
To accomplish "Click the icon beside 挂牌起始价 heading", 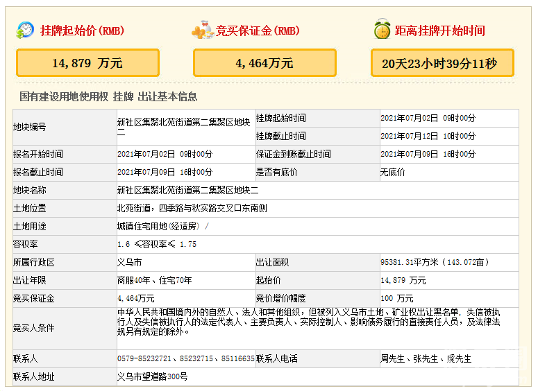I will click(25, 30).
